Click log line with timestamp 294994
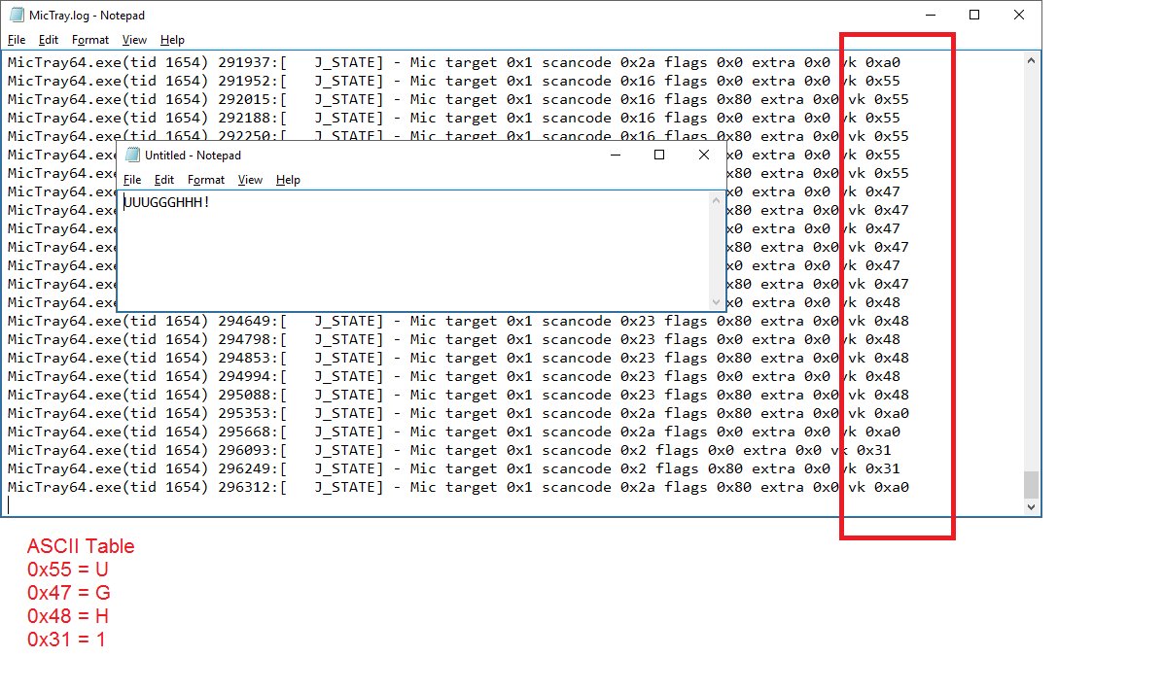 tap(453, 377)
